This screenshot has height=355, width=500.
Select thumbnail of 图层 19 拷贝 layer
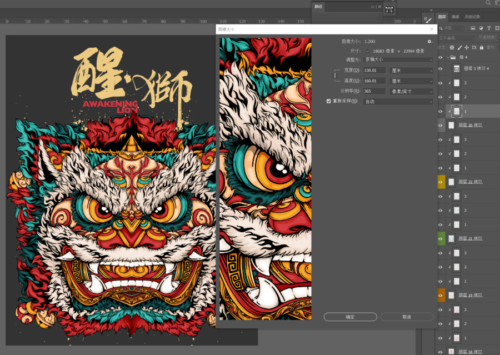[x=451, y=296]
